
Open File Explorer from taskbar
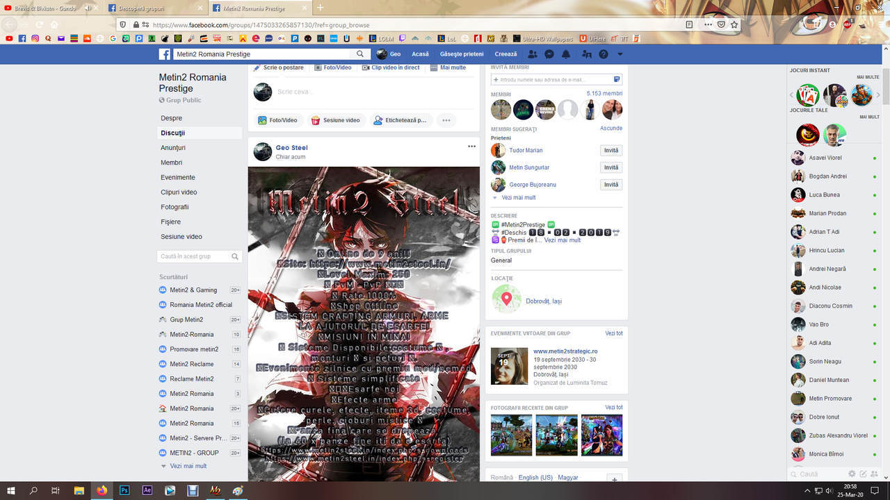pyautogui.click(x=79, y=490)
